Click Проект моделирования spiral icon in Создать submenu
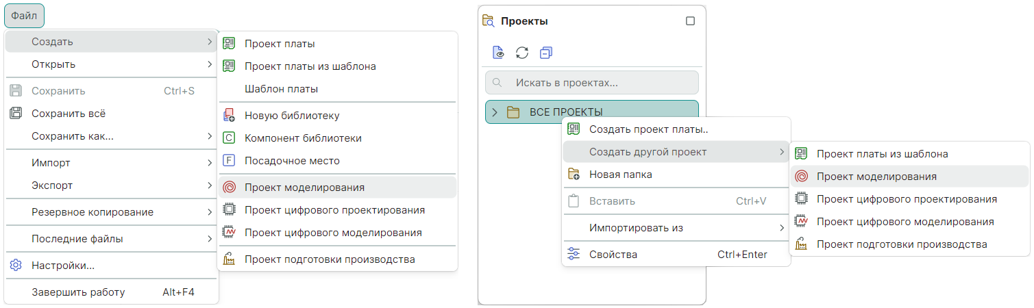The height and width of the screenshot is (308, 1034). coord(230,188)
